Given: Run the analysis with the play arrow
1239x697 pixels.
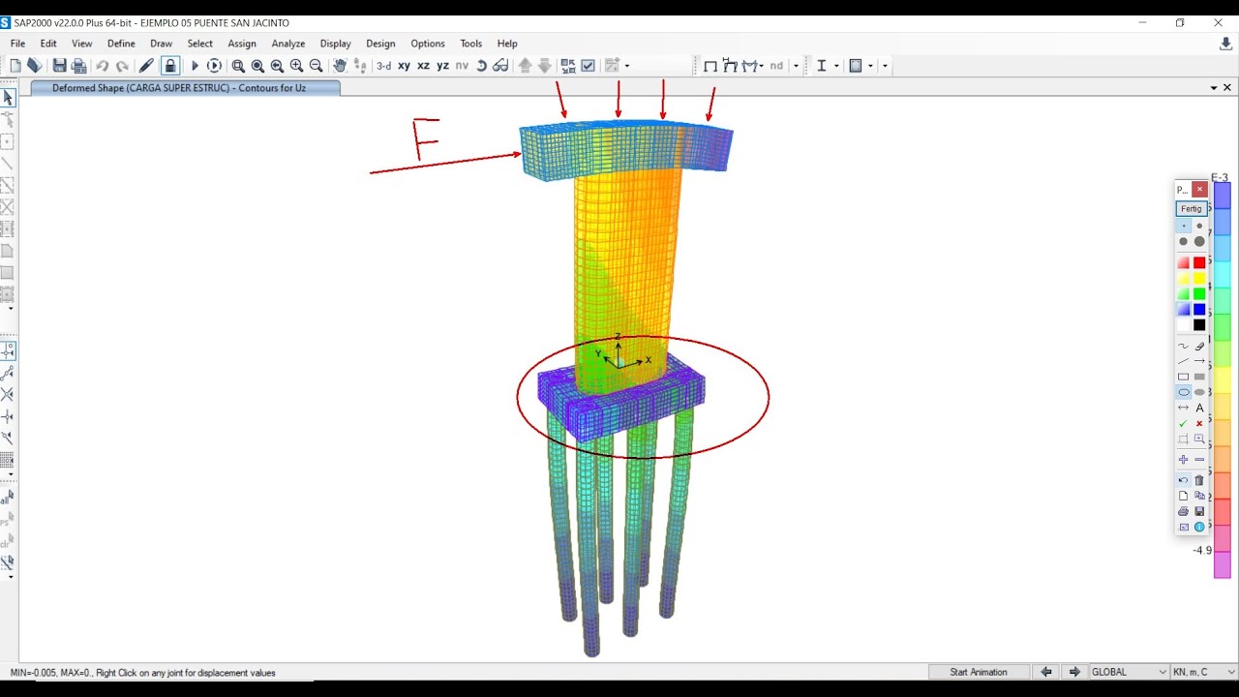Looking at the screenshot, I should [195, 66].
